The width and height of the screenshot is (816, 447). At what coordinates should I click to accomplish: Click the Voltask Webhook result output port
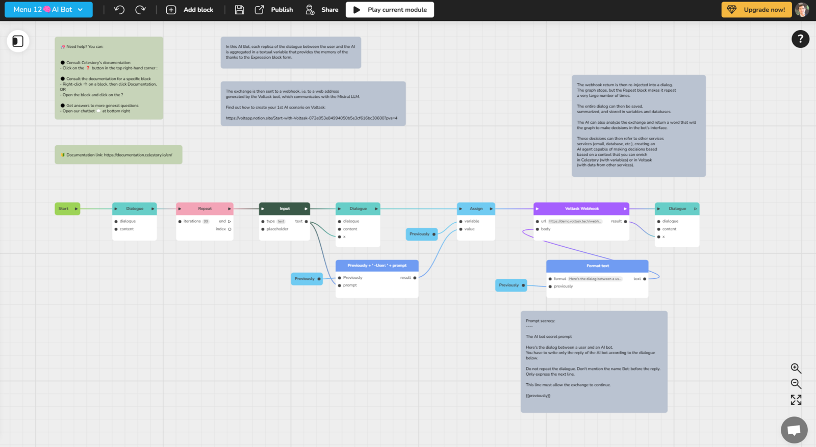625,221
